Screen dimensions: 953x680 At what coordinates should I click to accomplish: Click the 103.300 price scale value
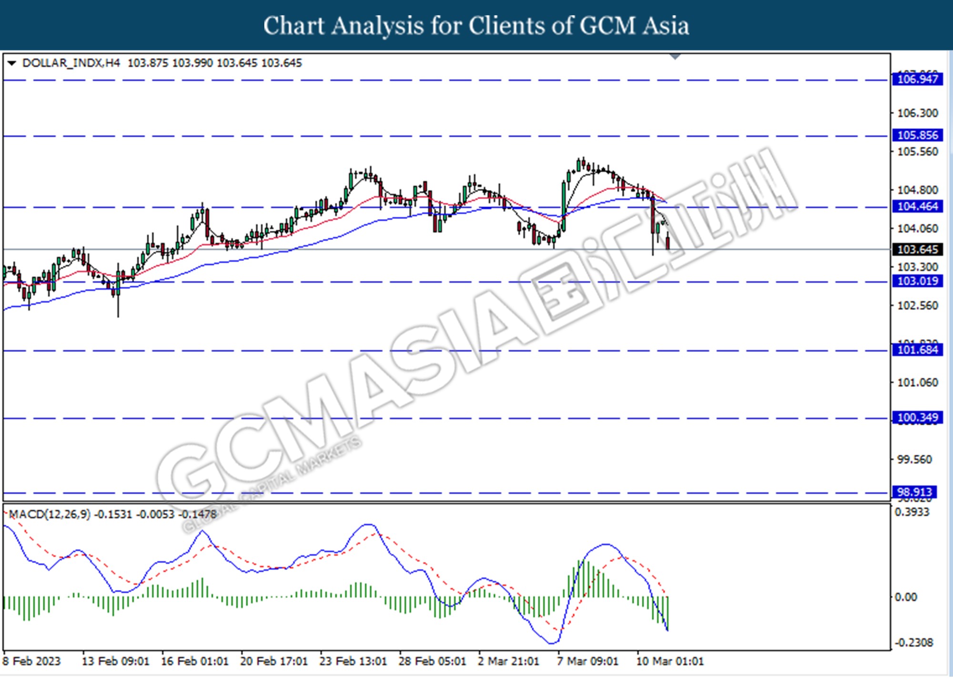(x=918, y=267)
